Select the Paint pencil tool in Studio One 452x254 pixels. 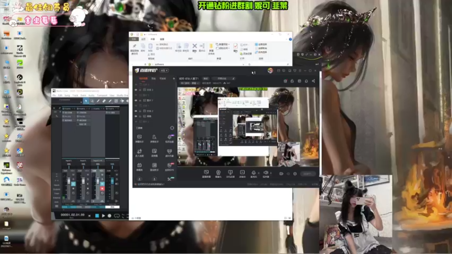pos(110,101)
